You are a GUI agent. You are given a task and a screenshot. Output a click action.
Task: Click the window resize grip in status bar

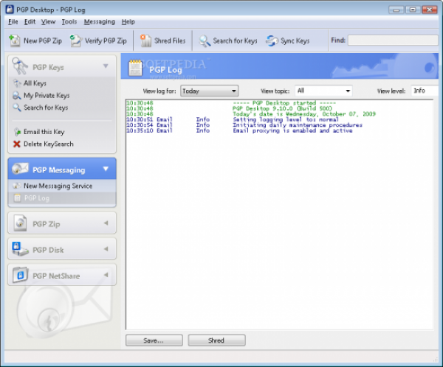click(435, 360)
